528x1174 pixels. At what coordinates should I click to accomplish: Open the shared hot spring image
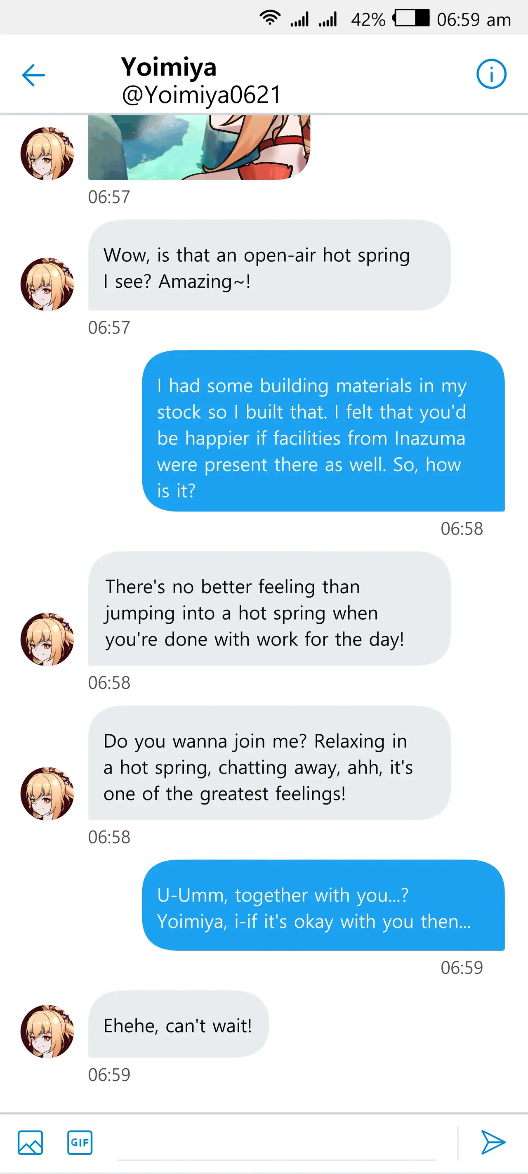click(x=199, y=147)
